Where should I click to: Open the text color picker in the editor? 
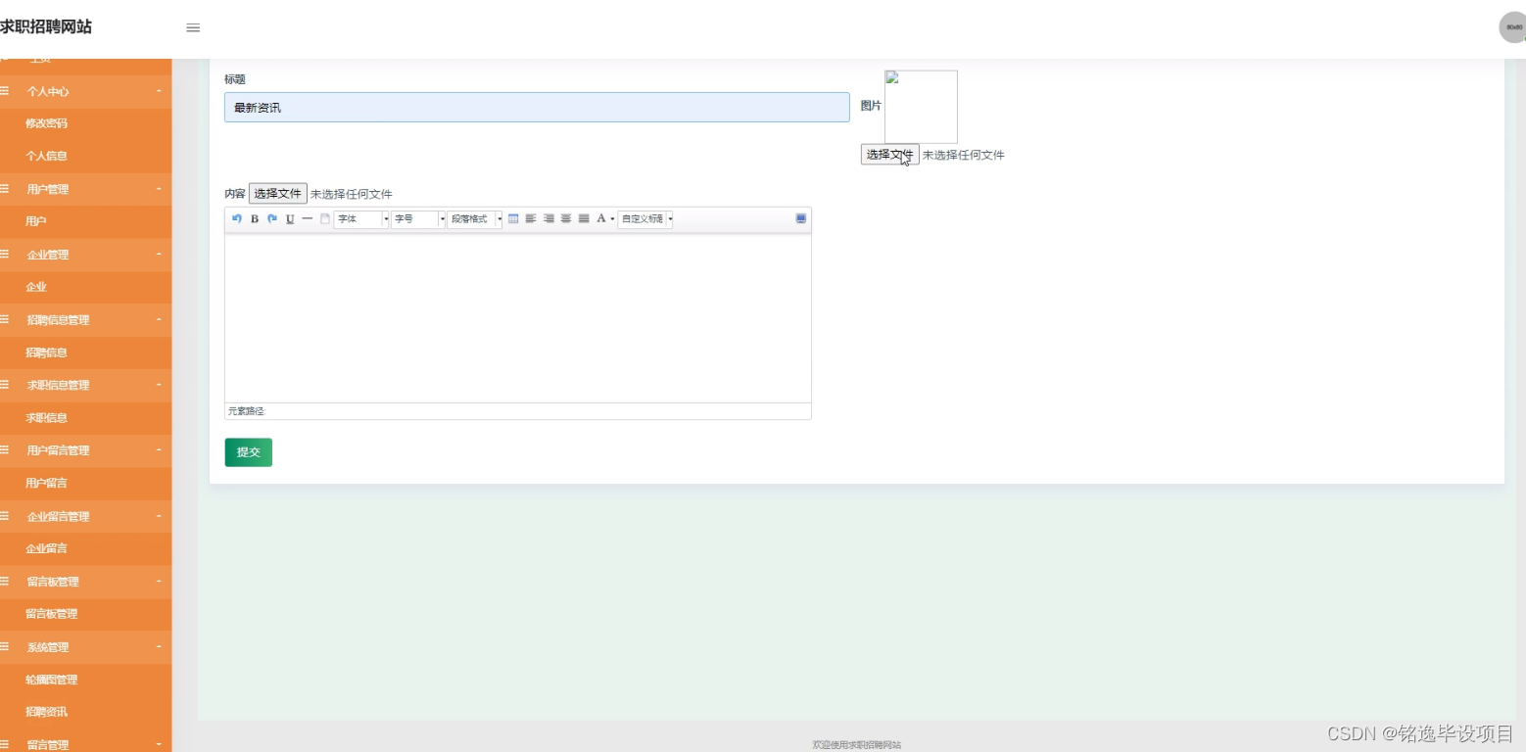[601, 218]
